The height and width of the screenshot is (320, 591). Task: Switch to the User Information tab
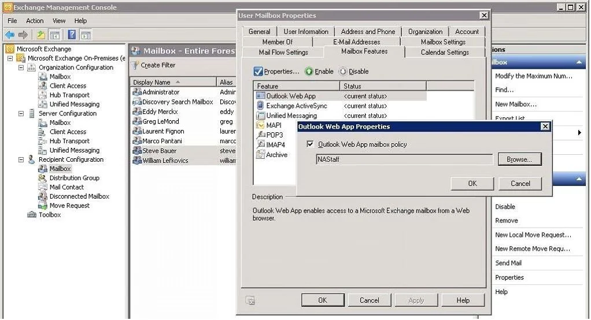306,32
